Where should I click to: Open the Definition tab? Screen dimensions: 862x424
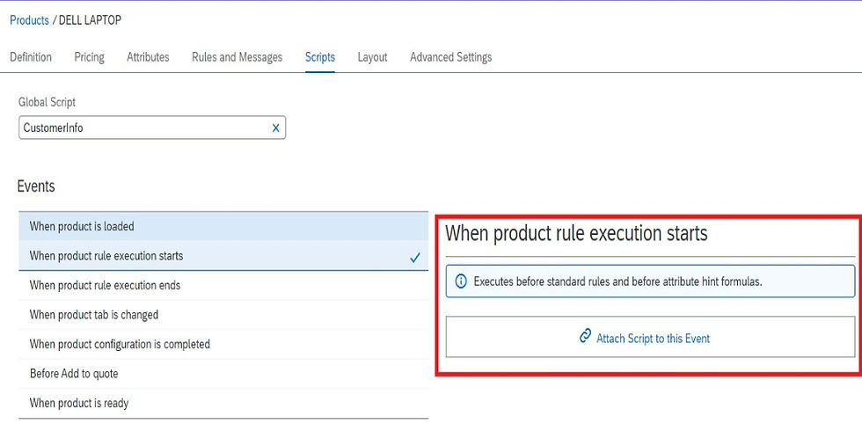31,57
